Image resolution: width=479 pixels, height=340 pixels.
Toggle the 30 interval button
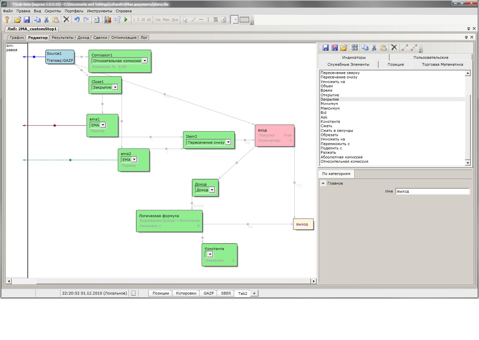(x=143, y=20)
